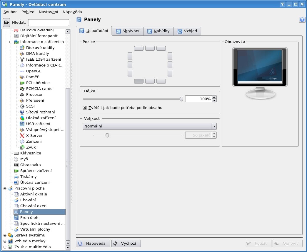
Task: Switch to the Nabídky tab
Action: click(x=158, y=31)
